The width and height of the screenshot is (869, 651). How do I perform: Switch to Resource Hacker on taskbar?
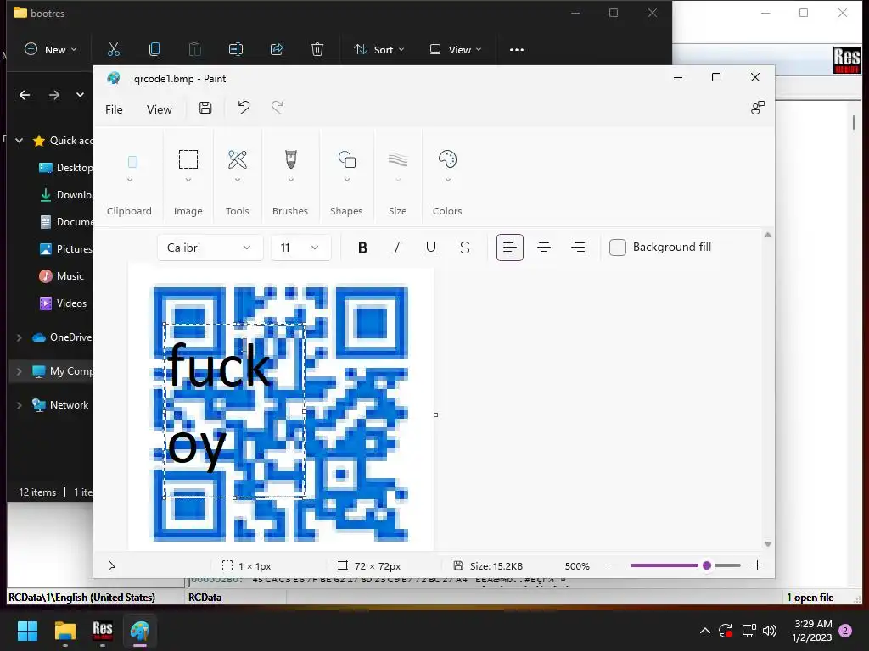coord(103,631)
